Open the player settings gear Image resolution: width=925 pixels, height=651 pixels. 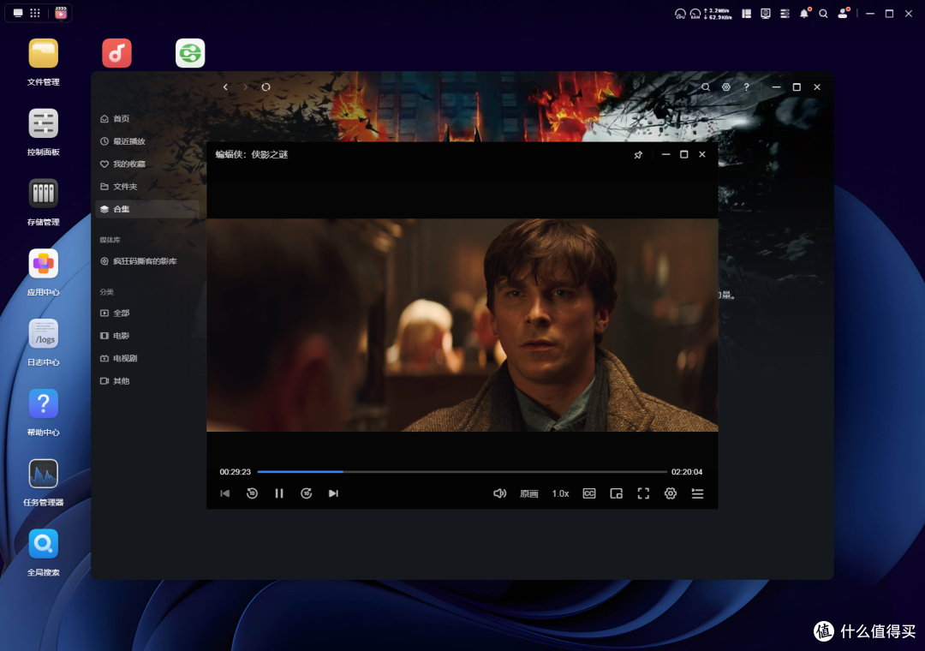[671, 493]
